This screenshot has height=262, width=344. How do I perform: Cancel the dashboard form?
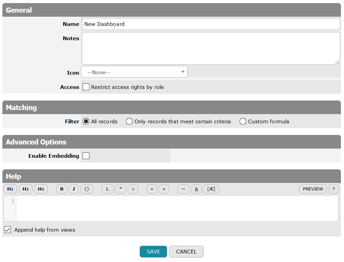click(186, 252)
